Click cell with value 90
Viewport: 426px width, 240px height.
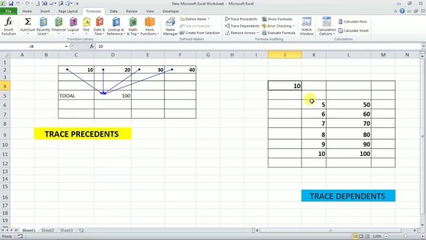click(x=349, y=144)
